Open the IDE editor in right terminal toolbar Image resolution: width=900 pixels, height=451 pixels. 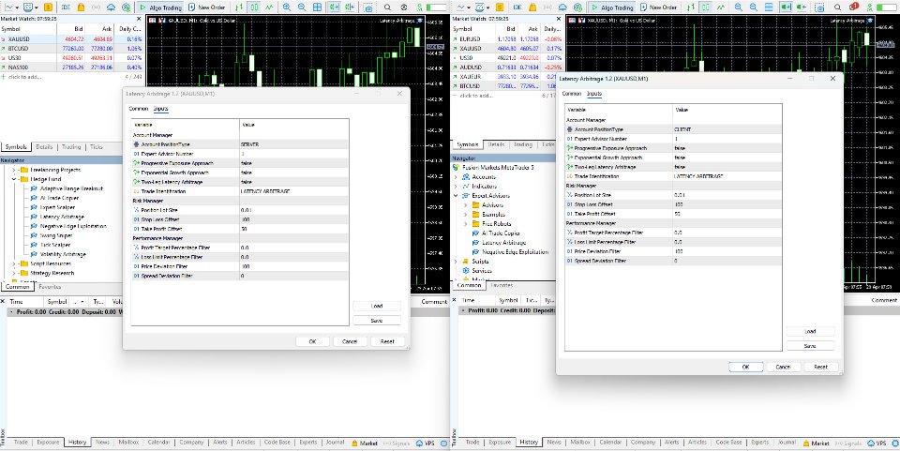[517, 8]
